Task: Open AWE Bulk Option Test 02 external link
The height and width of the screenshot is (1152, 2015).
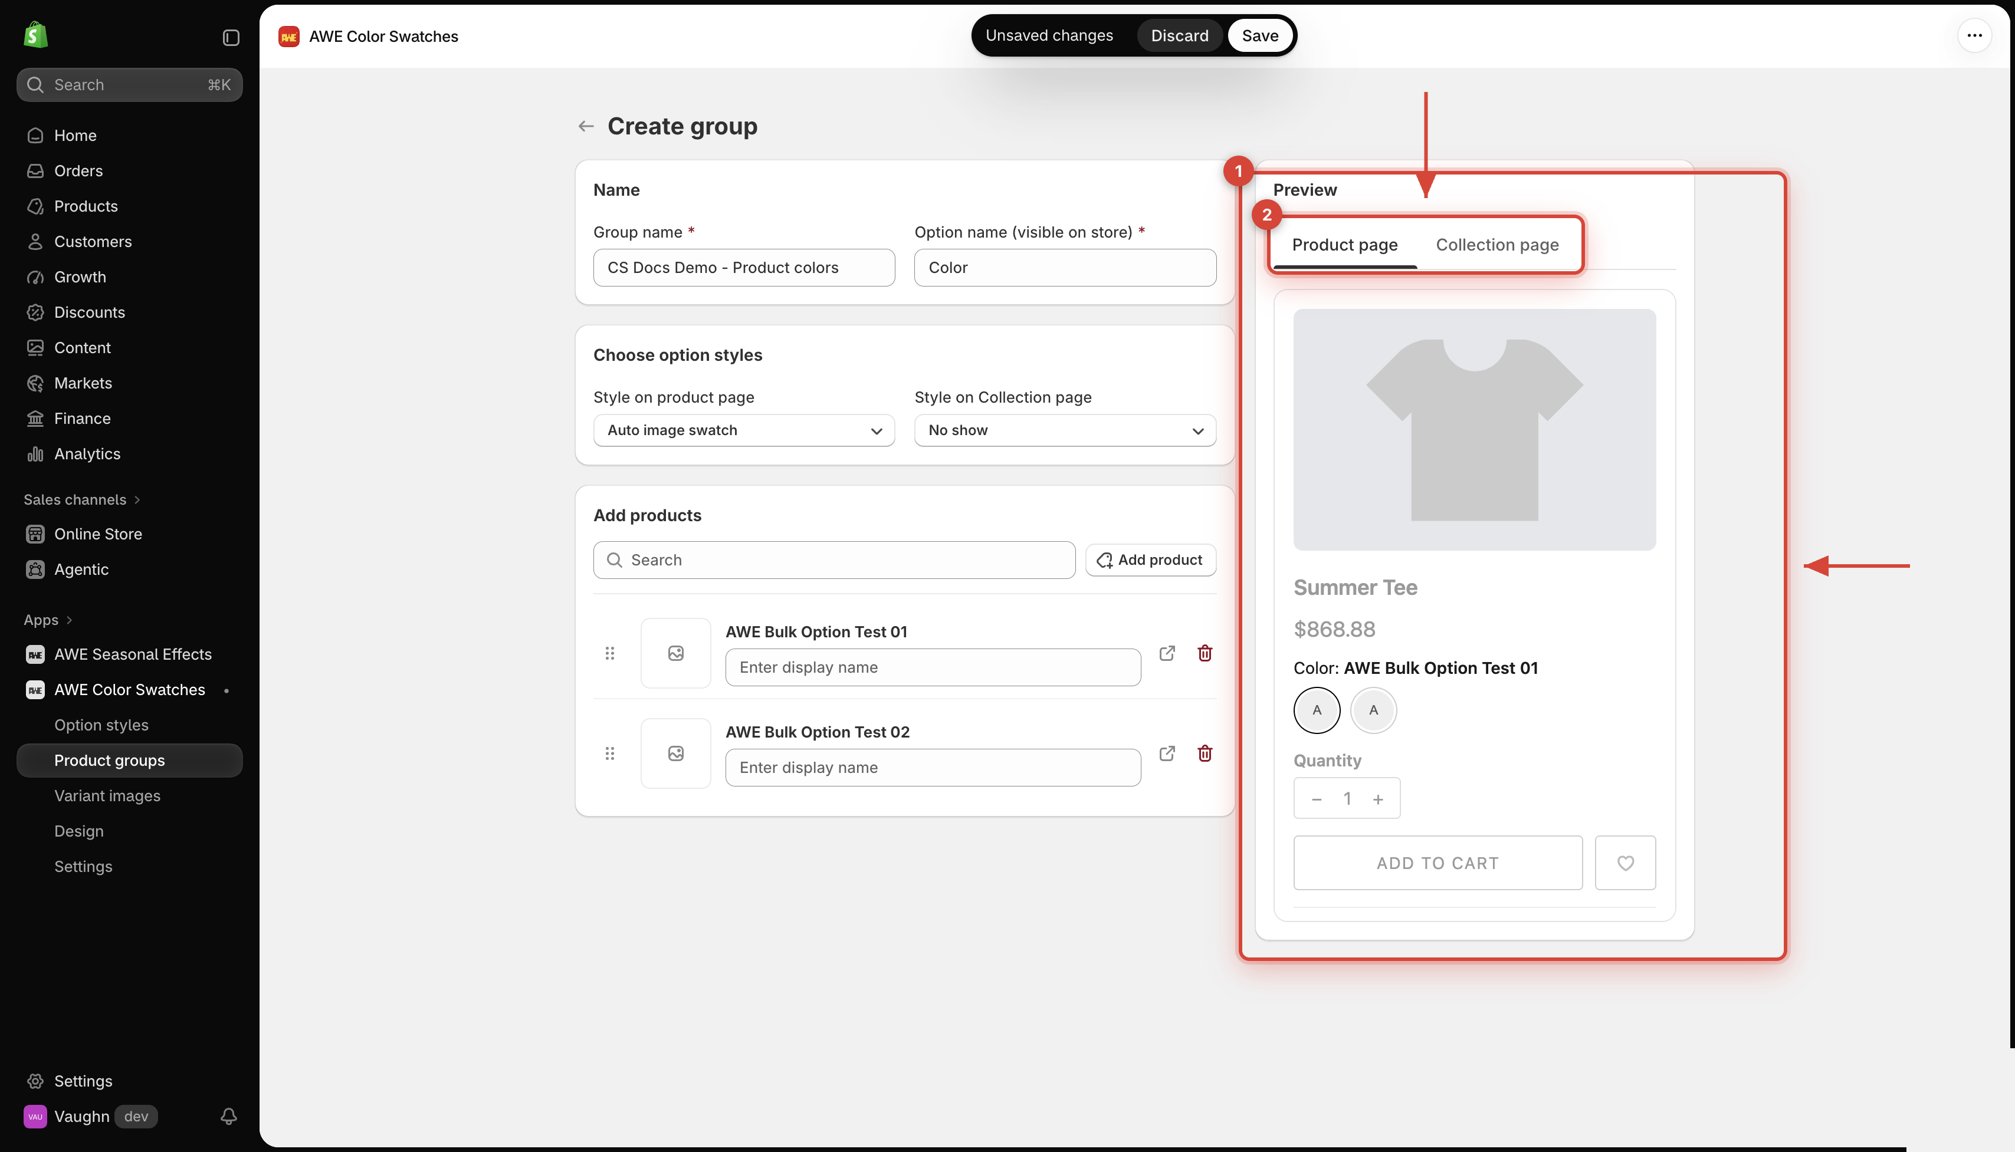Action: (x=1167, y=753)
